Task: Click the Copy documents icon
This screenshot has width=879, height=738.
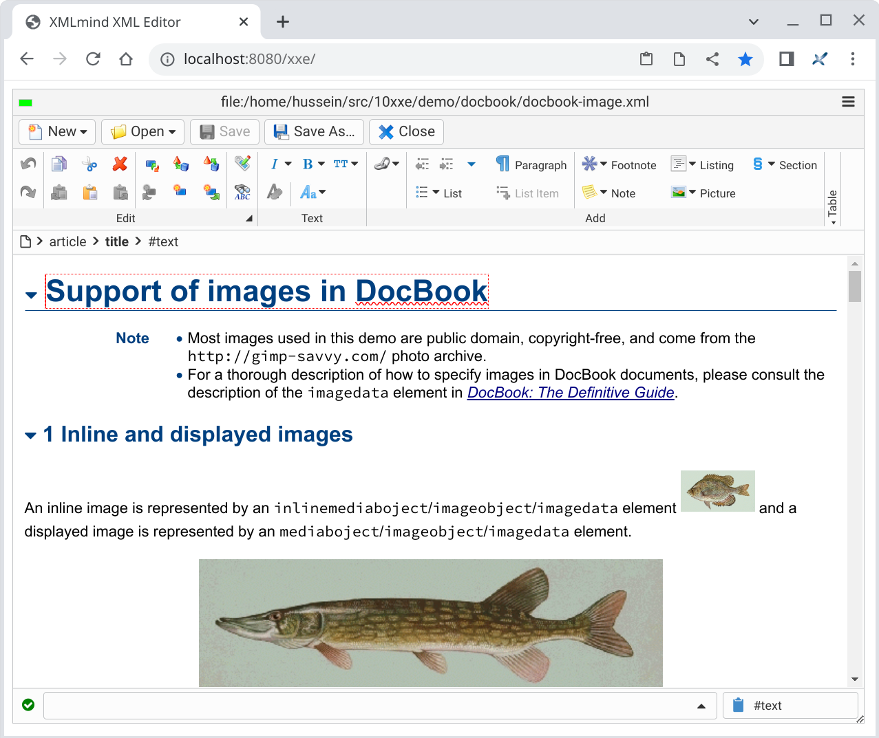Action: [59, 164]
